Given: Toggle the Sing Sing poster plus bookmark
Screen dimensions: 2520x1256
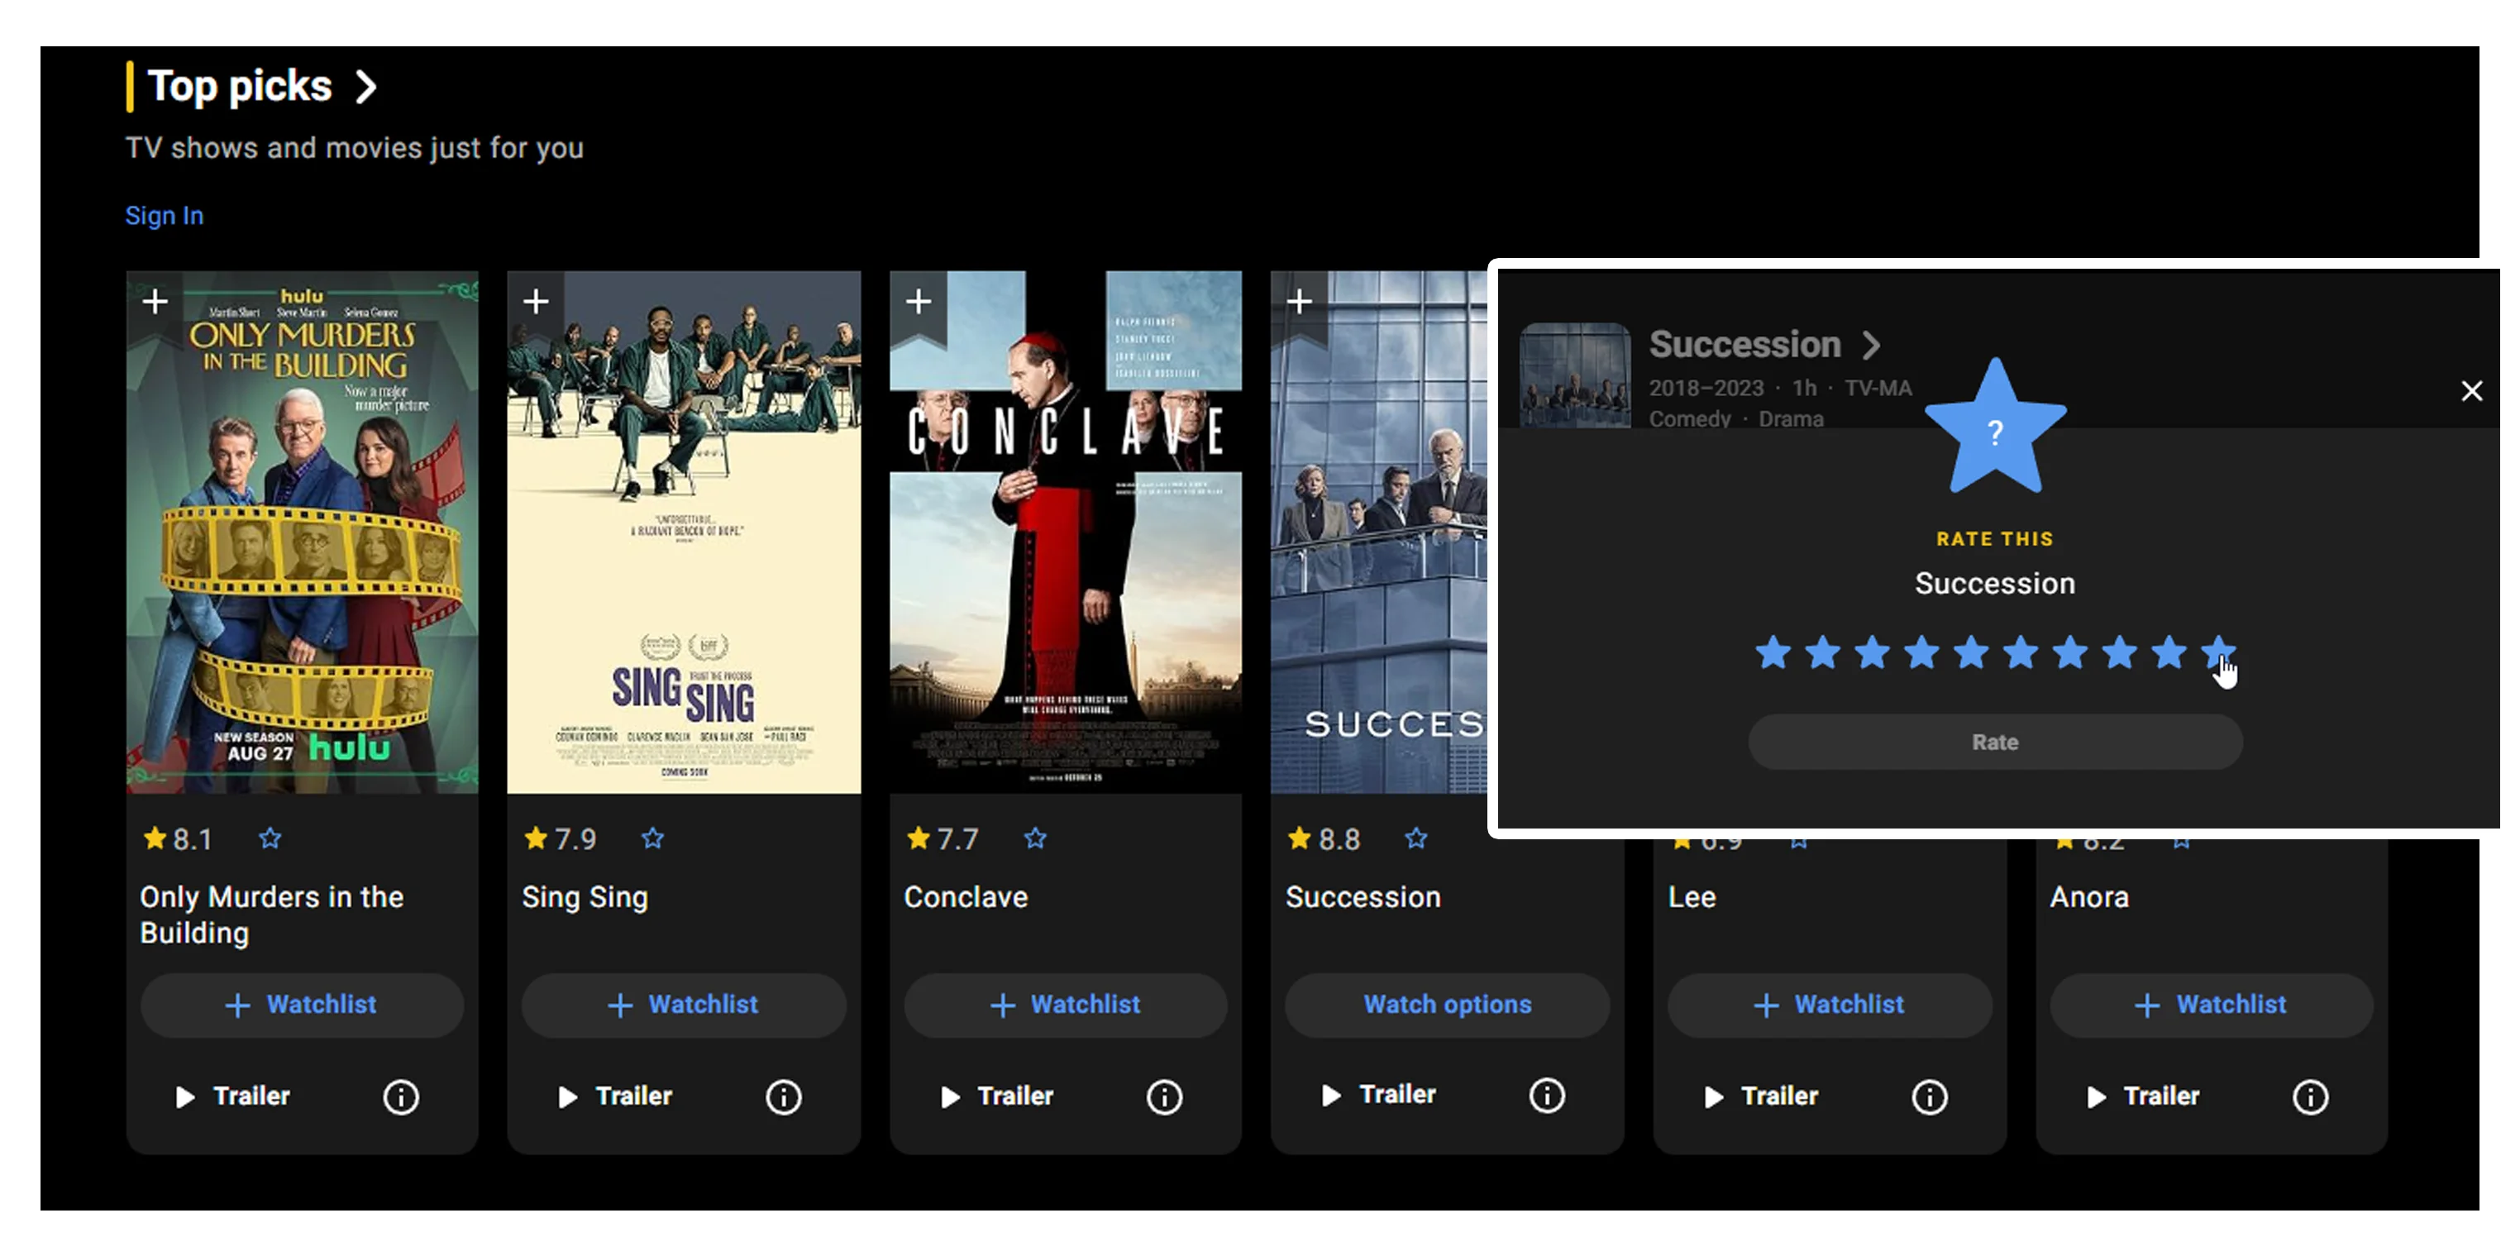Looking at the screenshot, I should pyautogui.click(x=535, y=301).
